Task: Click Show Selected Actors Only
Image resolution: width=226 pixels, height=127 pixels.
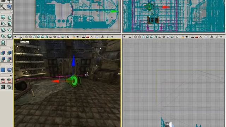Action: 3,81
